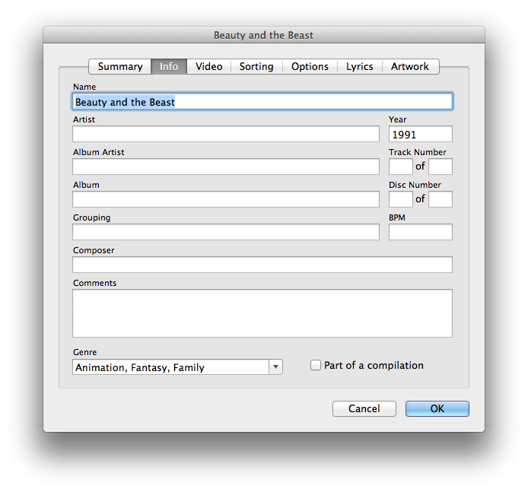
Task: Switch to the Summary tab
Action: click(120, 66)
